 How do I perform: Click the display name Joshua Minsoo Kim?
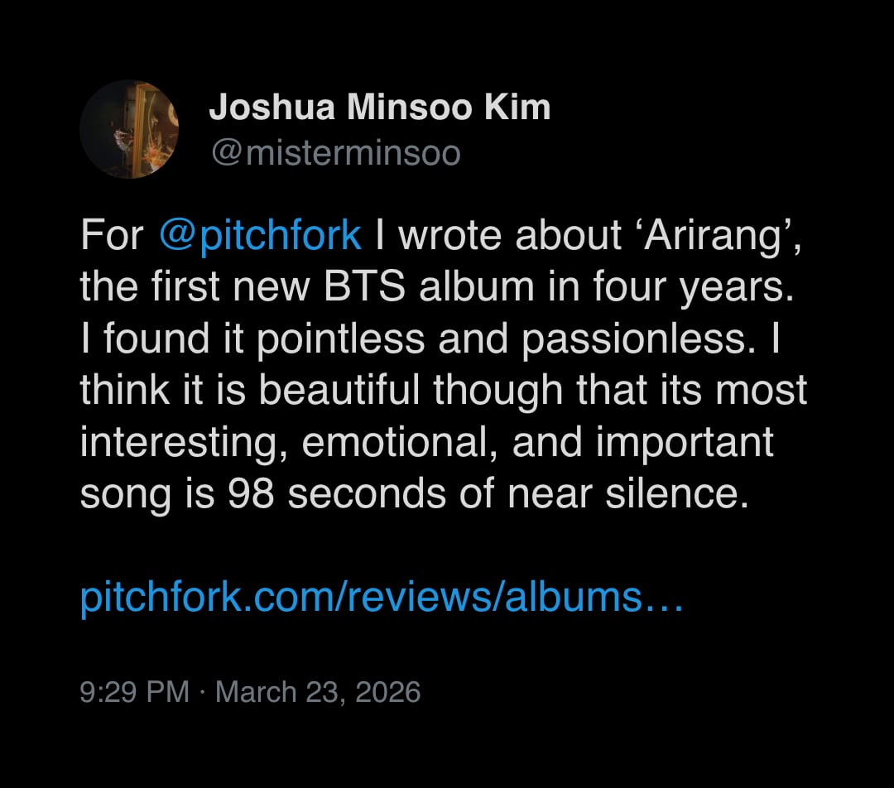click(x=379, y=108)
